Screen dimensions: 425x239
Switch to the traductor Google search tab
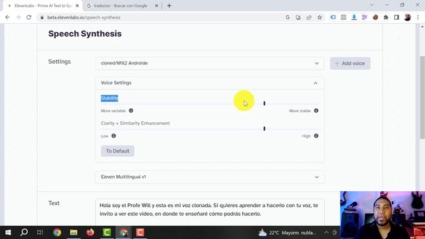121,6
